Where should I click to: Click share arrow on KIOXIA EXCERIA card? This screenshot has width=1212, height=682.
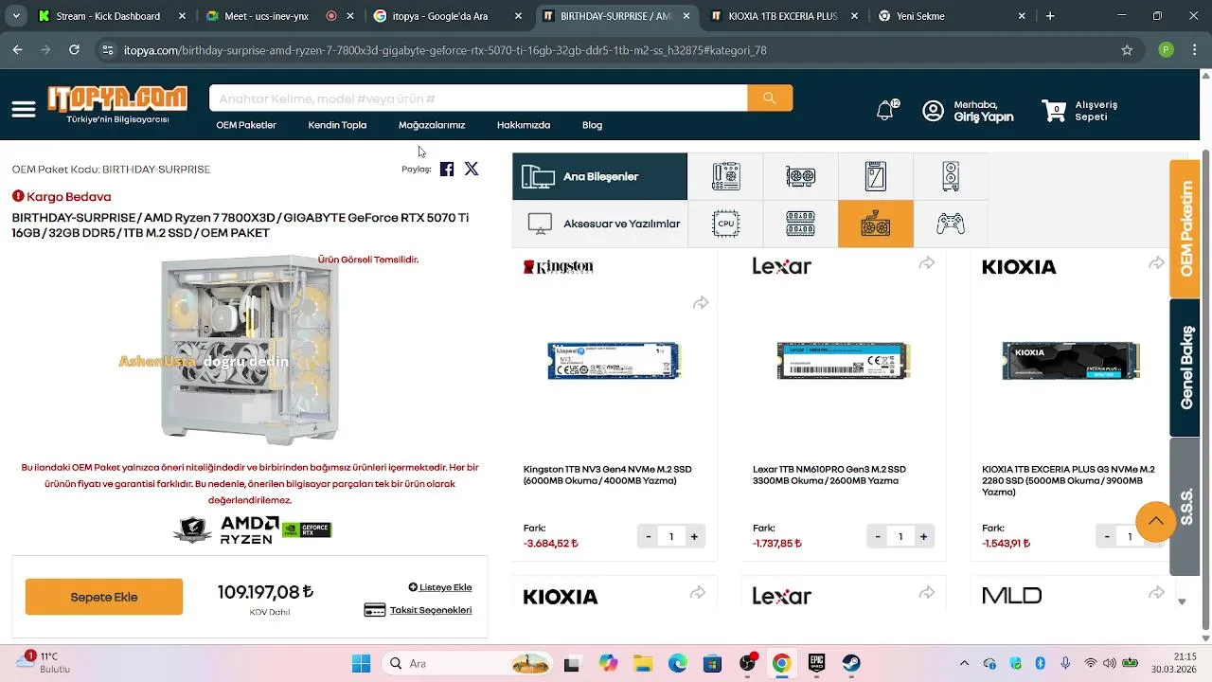[x=1156, y=263]
